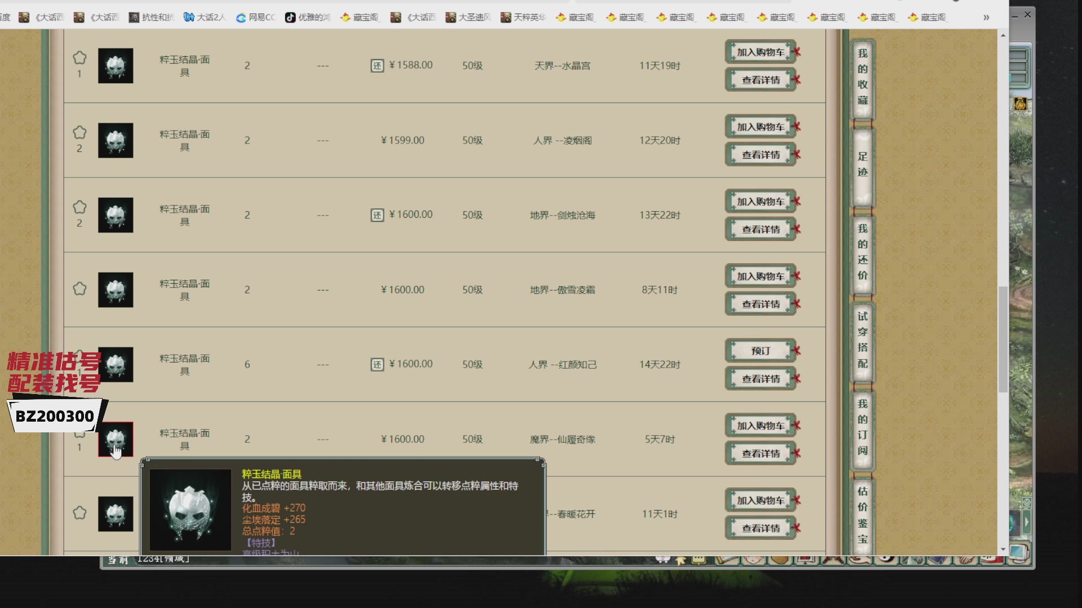The image size is (1082, 608).
Task: Open the 我的收藏 sidebar tab
Action: click(x=862, y=77)
